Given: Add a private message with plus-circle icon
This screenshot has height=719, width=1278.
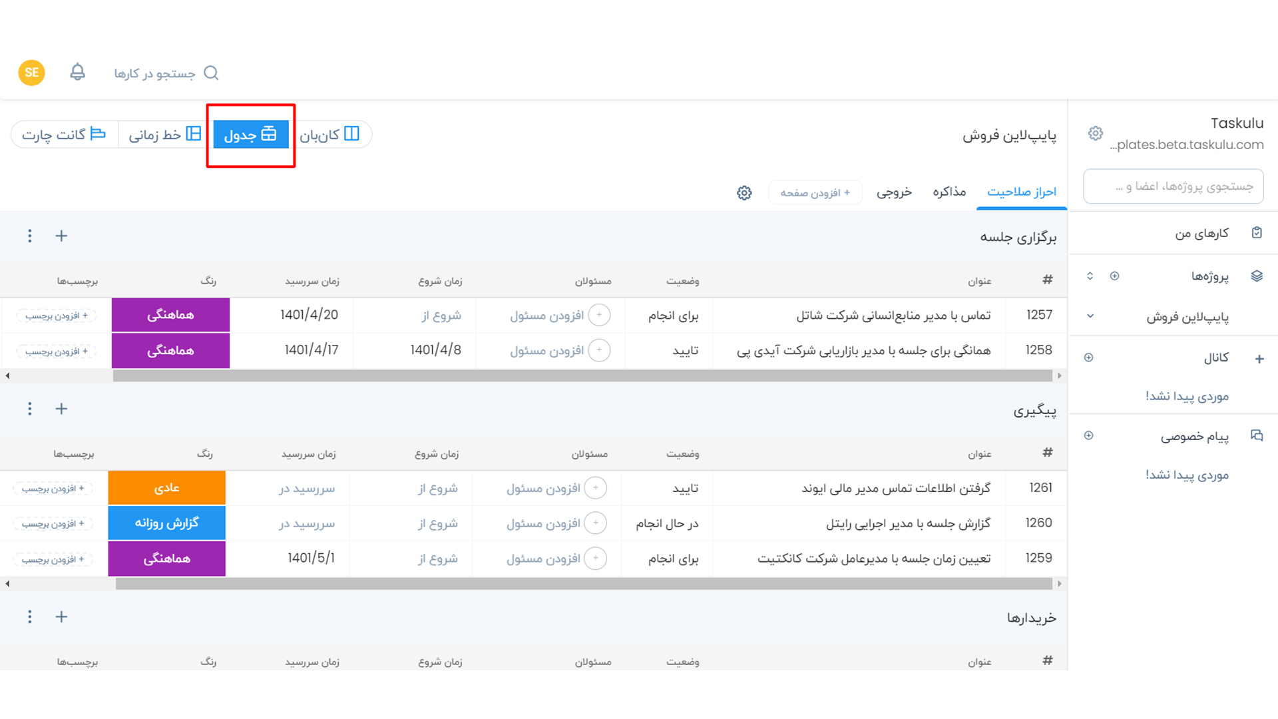Looking at the screenshot, I should [x=1088, y=435].
